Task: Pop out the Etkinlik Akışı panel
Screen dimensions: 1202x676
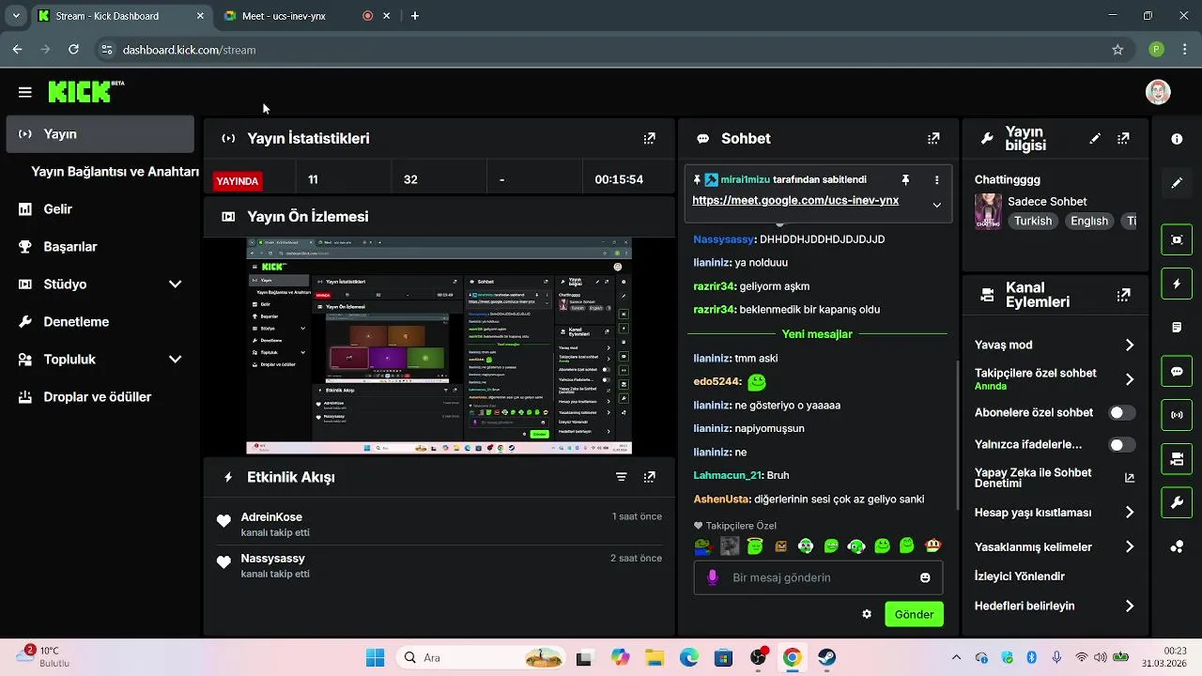Action: pyautogui.click(x=649, y=477)
